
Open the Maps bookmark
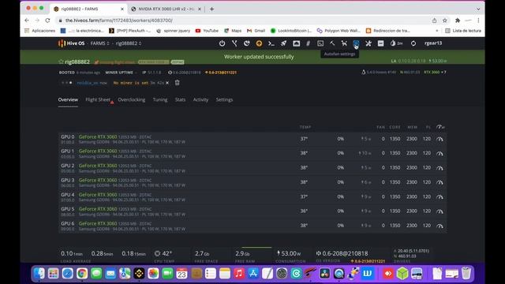point(233,31)
